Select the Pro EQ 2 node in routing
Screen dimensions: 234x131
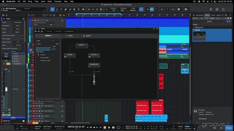[94, 55]
